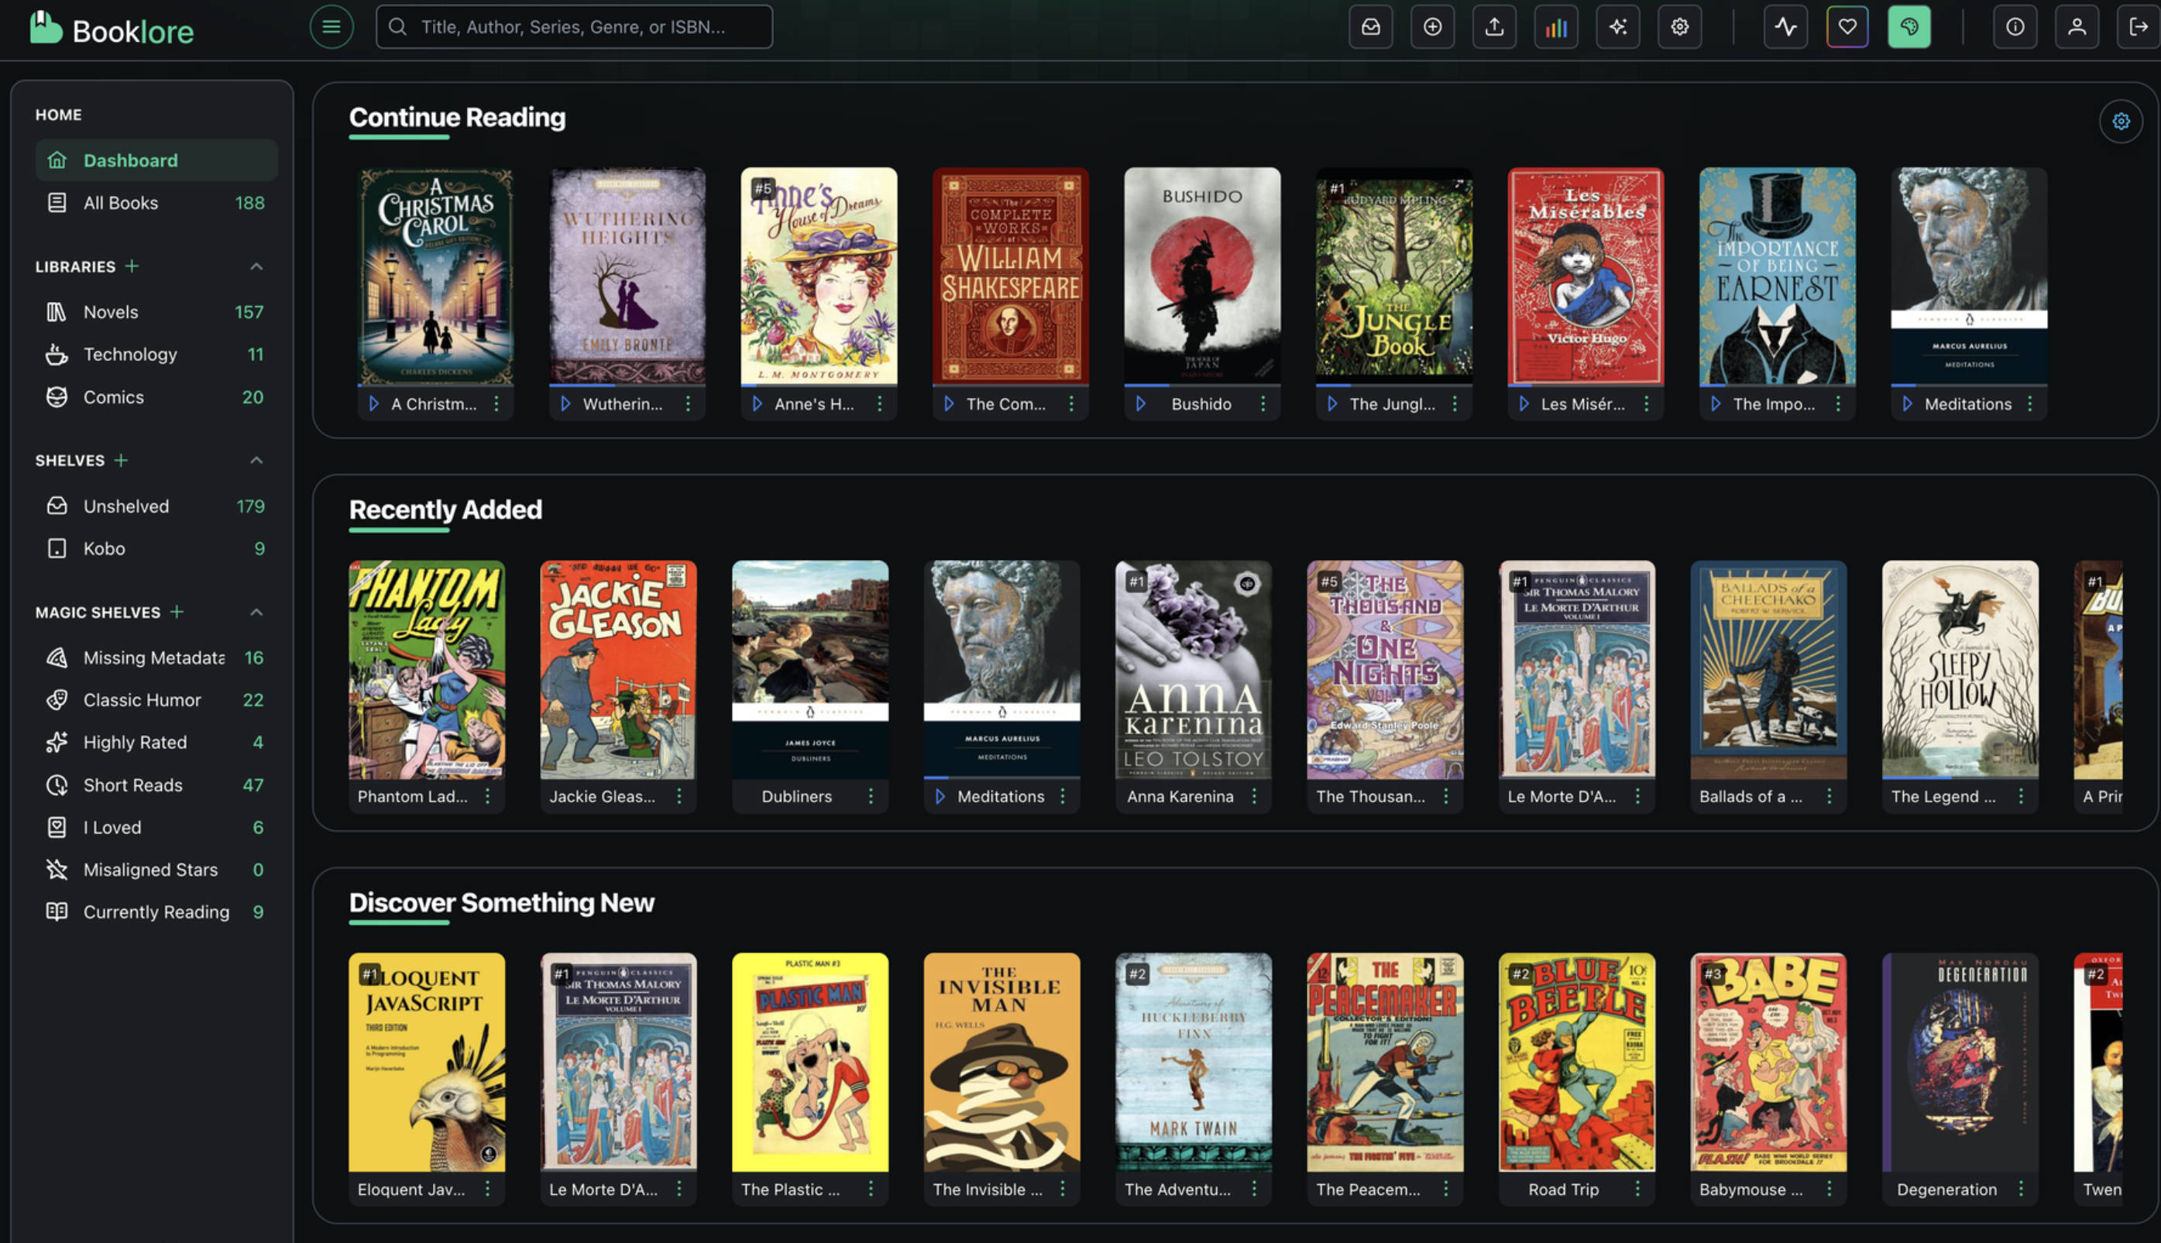The height and width of the screenshot is (1243, 2161).
Task: Open the colorful bar chart statistics icon
Action: pos(1555,26)
